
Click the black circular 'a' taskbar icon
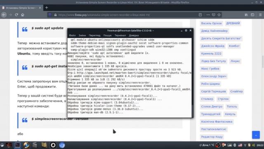coord(53,145)
